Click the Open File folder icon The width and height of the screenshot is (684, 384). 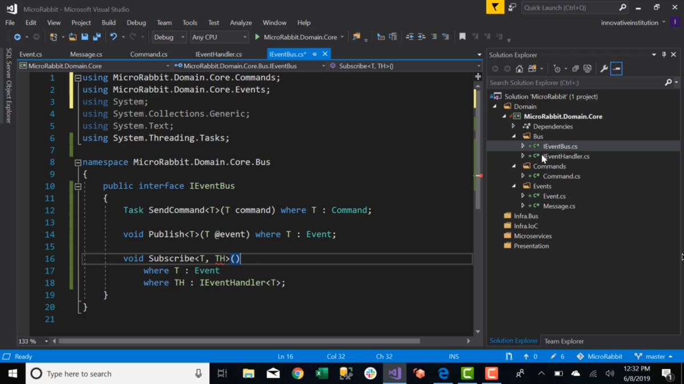(x=72, y=37)
